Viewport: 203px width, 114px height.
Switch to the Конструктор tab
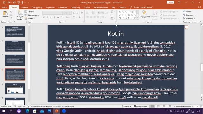click(37, 7)
